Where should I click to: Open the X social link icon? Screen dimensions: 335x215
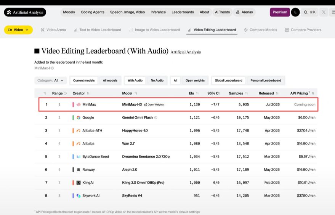pos(324,12)
